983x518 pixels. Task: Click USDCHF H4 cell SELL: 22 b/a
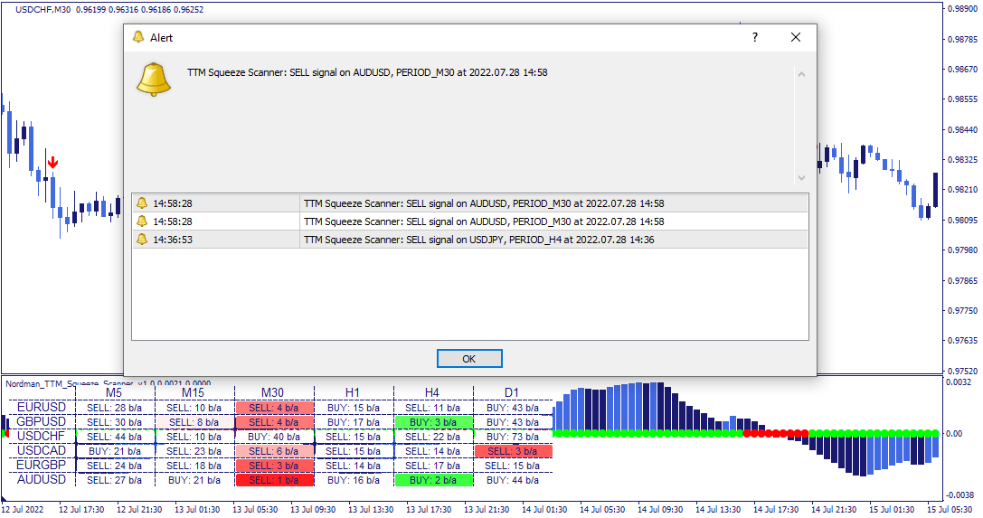[x=434, y=437]
